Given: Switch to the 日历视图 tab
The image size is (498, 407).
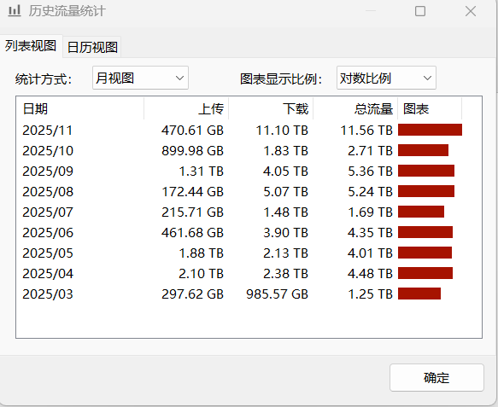Looking at the screenshot, I should [x=92, y=47].
